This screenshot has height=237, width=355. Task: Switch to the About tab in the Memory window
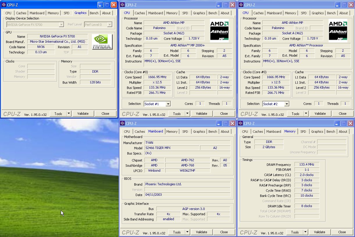pos(343,131)
